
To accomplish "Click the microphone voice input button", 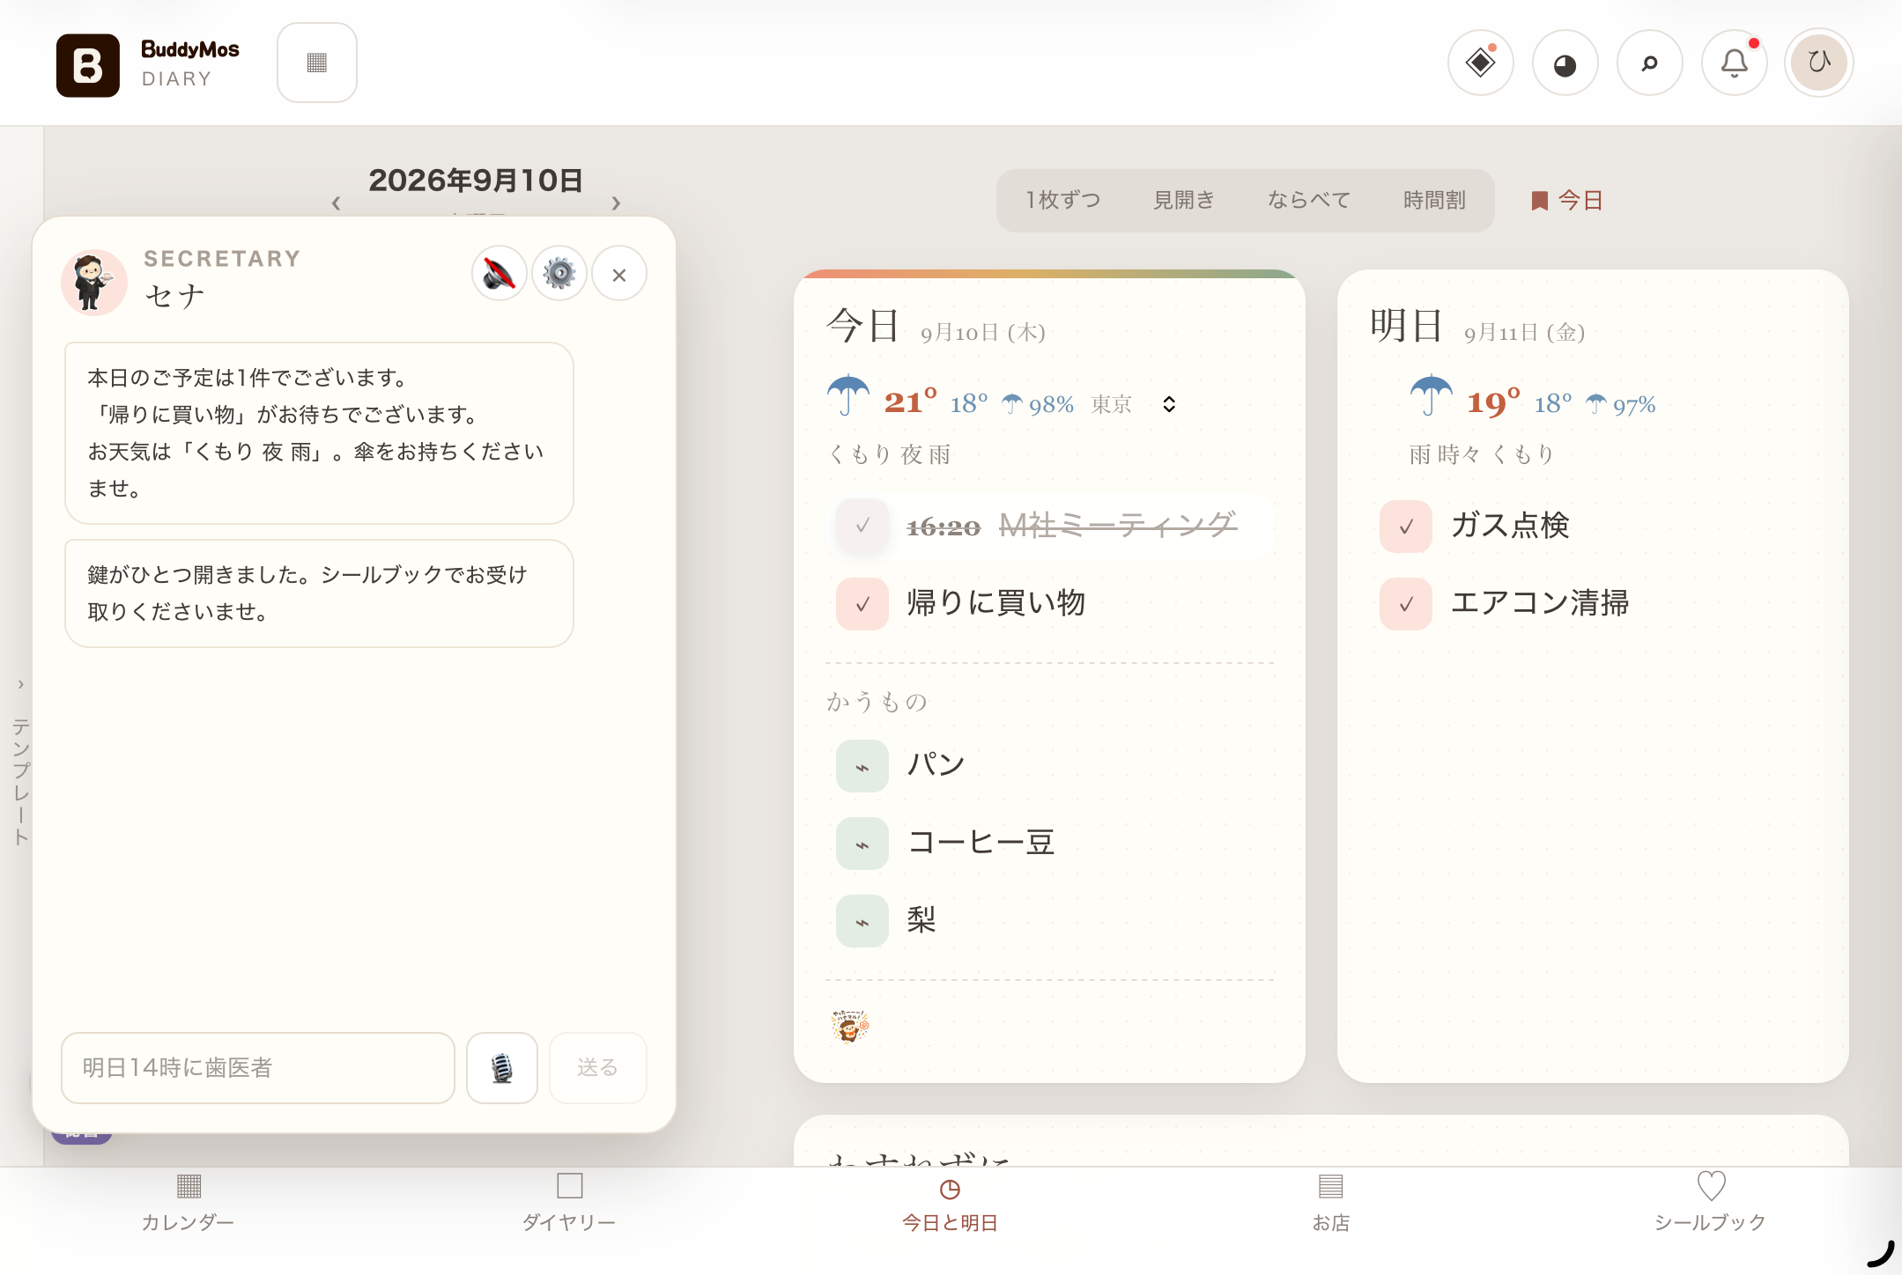I will 502,1067.
